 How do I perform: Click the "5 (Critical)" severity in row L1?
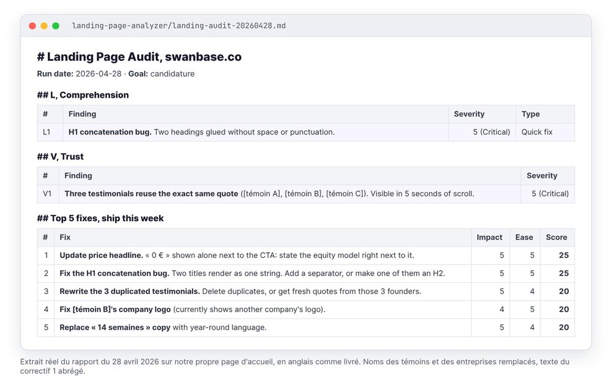(491, 132)
